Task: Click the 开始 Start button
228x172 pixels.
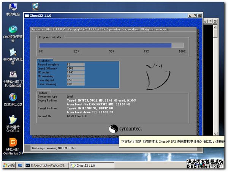Action: coord(9,166)
